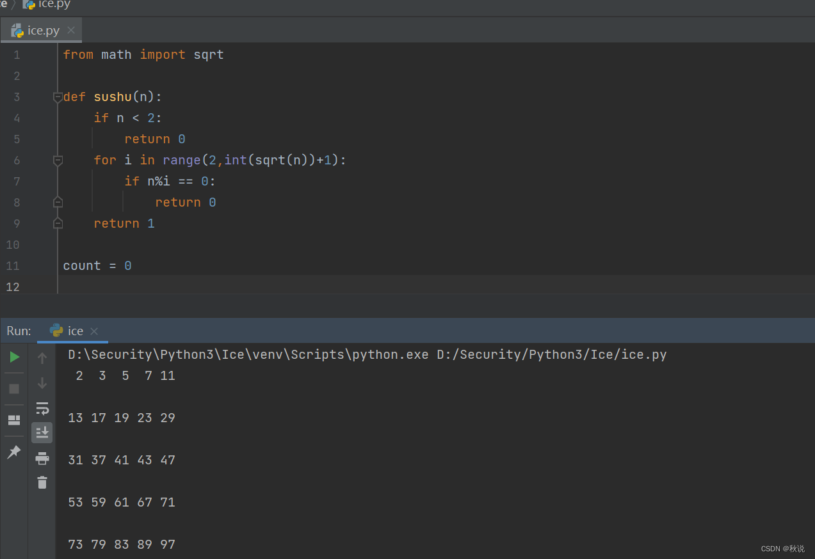Click the word sqrt on the import line
The height and width of the screenshot is (559, 815).
pyautogui.click(x=209, y=55)
